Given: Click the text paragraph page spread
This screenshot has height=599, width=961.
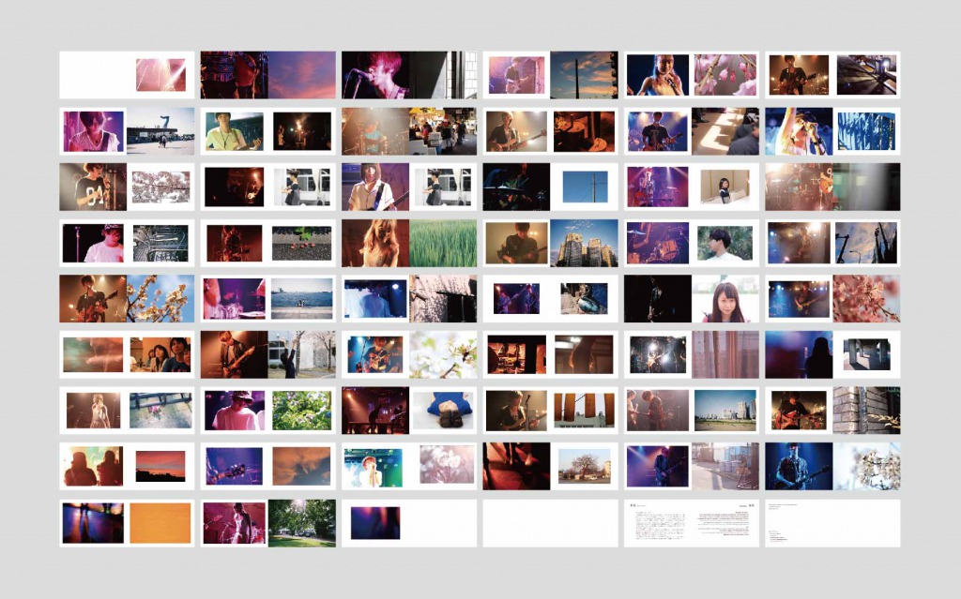Looking at the screenshot, I should point(692,523).
